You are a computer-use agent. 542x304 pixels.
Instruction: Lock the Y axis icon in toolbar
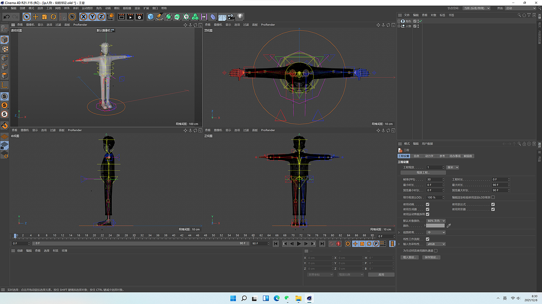coord(92,17)
